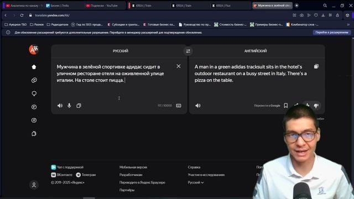
Task: Open the 'Разработчикам' footer link
Action: coord(131,175)
